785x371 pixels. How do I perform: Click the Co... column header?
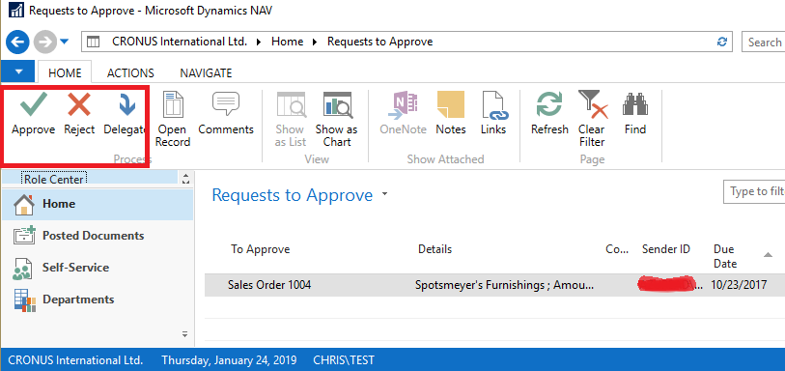pyautogui.click(x=617, y=249)
